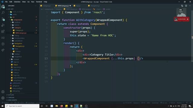Viewport: 193px width, 108px height.
Task: Open File Explorer from the taskbar
Action: [x=57, y=106]
